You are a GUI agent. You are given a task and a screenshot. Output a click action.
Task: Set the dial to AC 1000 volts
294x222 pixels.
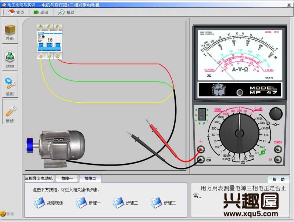tap(226, 114)
